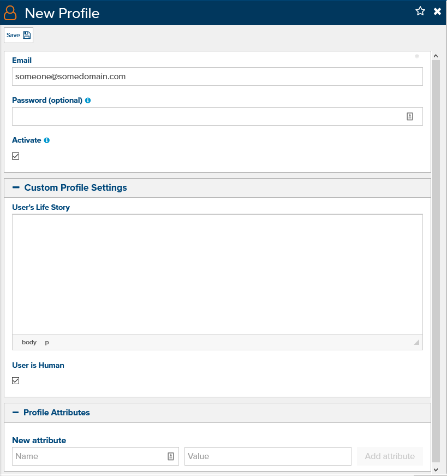Click the editor resize handle corner
447x476 pixels.
pyautogui.click(x=416, y=342)
